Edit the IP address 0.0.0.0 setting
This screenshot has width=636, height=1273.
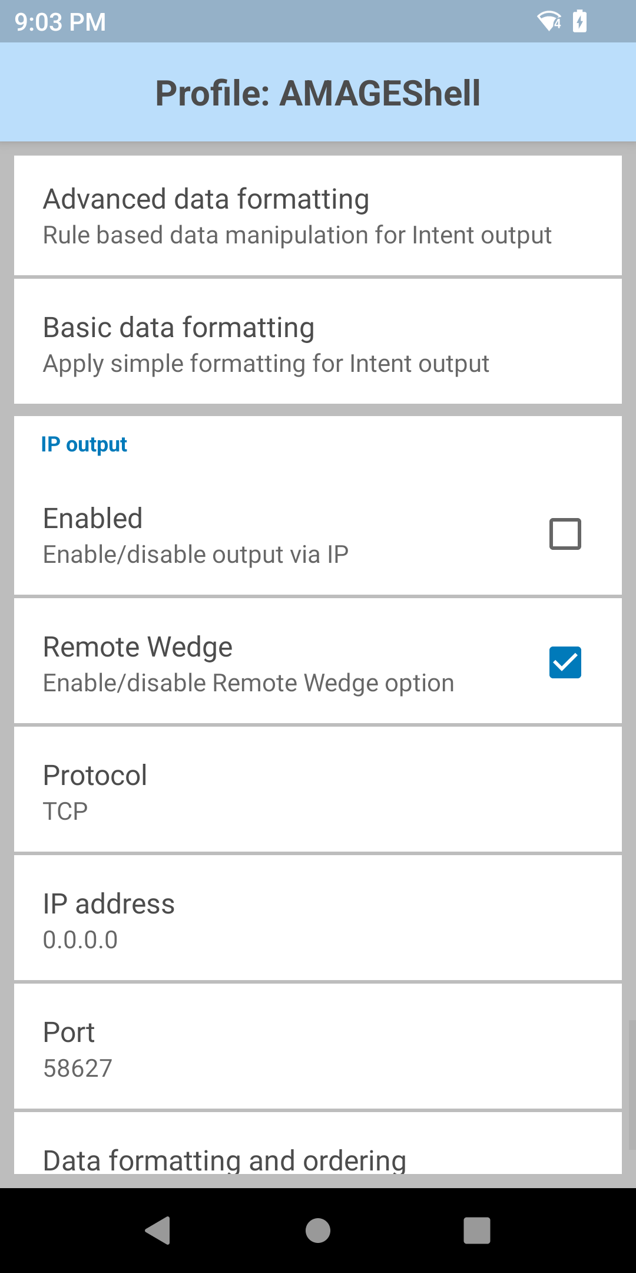point(318,918)
